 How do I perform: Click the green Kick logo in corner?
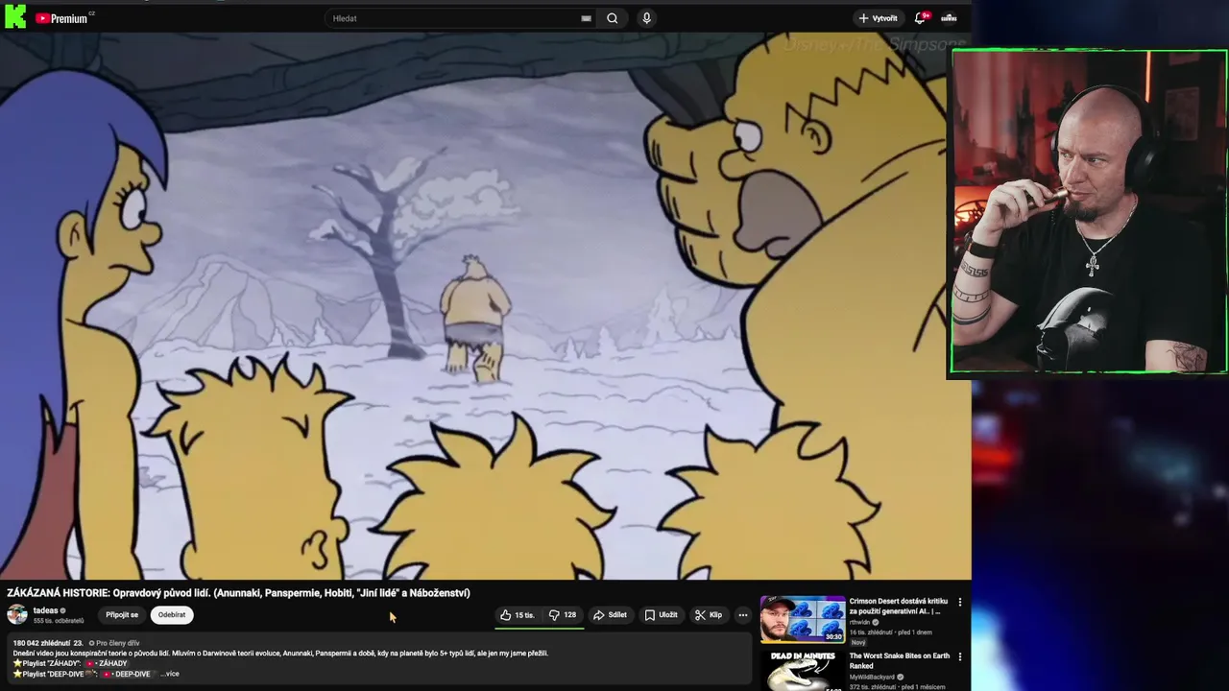[15, 16]
